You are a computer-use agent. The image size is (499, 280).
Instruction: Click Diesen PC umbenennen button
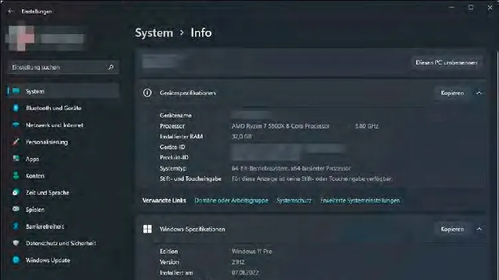(x=446, y=63)
